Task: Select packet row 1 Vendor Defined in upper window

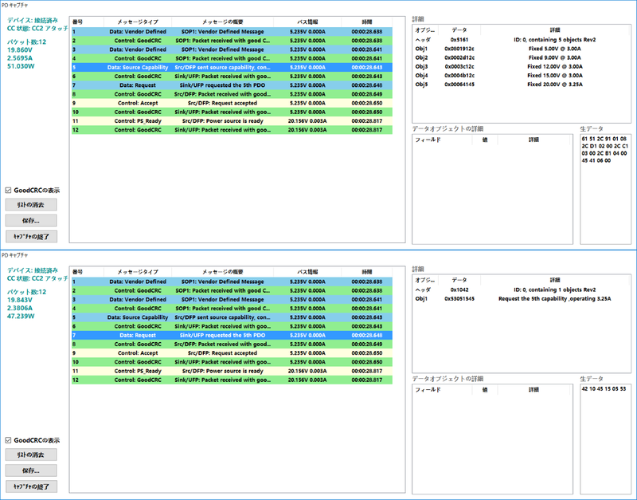Action: coord(232,32)
